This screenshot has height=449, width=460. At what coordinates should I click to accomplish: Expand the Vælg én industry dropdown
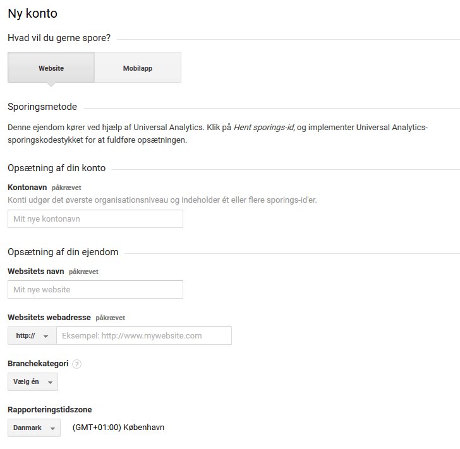click(x=33, y=382)
